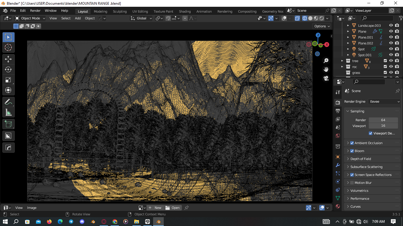Screen dimensions: 403x226
Task: Switch to wireframe viewport shading
Action: tap(305, 18)
